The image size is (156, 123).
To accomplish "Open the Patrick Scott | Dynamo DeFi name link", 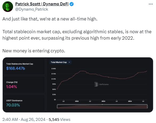I will coord(42,4).
